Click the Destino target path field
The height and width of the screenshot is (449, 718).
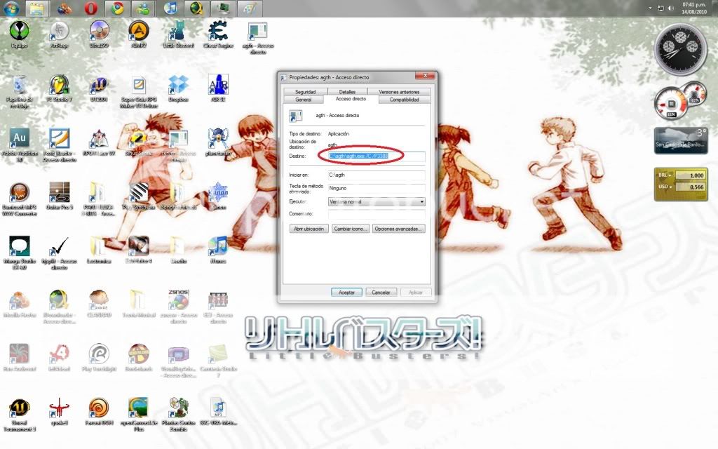point(377,156)
